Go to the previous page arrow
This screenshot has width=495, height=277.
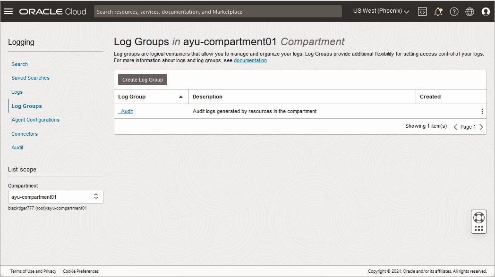click(x=455, y=127)
